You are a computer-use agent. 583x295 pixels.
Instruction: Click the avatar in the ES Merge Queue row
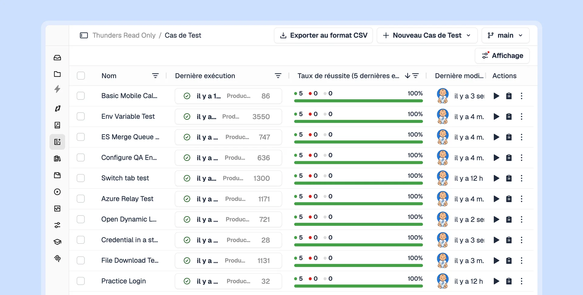point(443,137)
